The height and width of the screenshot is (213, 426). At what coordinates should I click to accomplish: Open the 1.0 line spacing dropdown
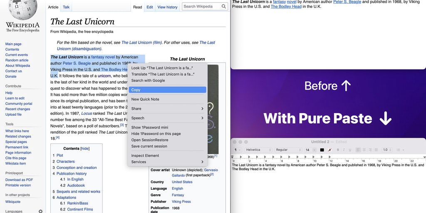tap(387, 150)
